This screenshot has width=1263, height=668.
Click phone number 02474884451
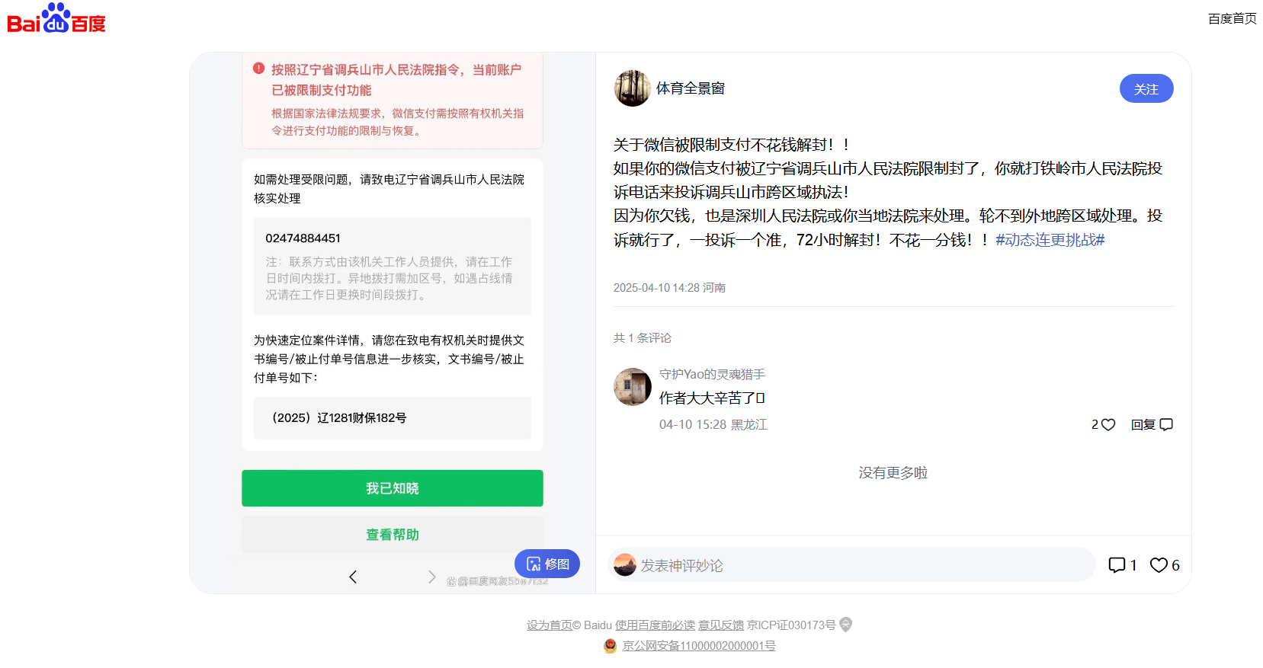pos(303,238)
